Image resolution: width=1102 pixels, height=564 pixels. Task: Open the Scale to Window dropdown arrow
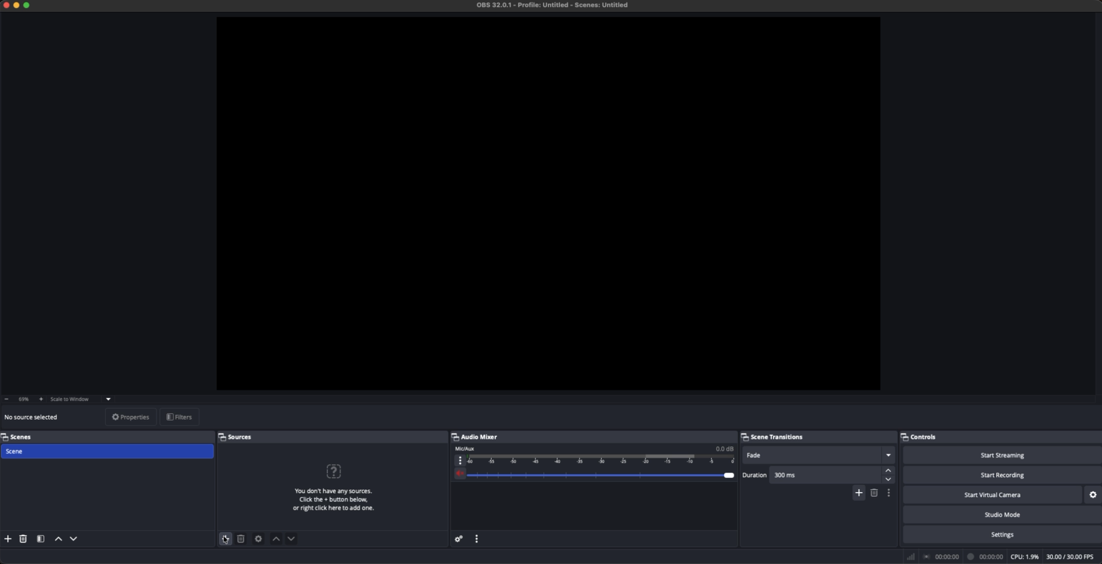(109, 399)
